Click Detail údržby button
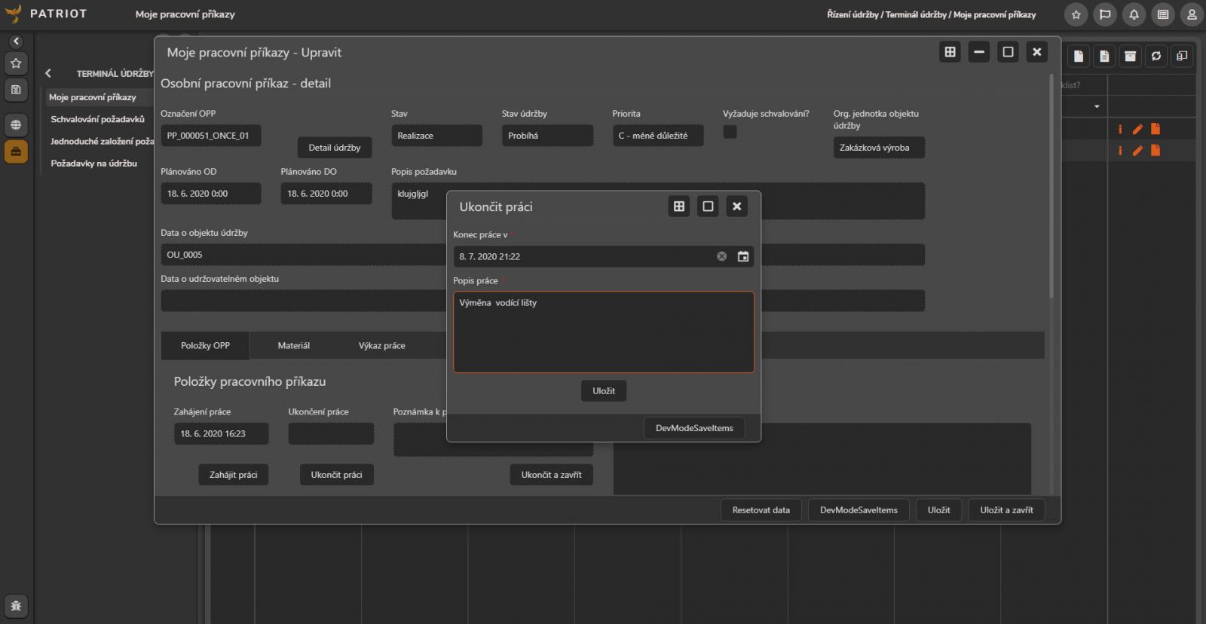This screenshot has height=624, width=1206. tap(335, 148)
